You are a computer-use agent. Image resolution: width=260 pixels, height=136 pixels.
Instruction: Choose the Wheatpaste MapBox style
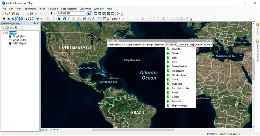click(x=180, y=71)
